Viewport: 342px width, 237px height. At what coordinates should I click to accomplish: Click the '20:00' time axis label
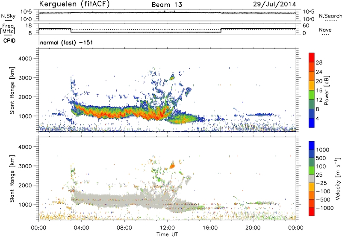coord(253,228)
